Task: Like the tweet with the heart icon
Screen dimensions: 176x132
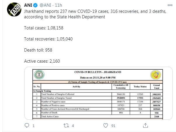Action: tap(105, 126)
